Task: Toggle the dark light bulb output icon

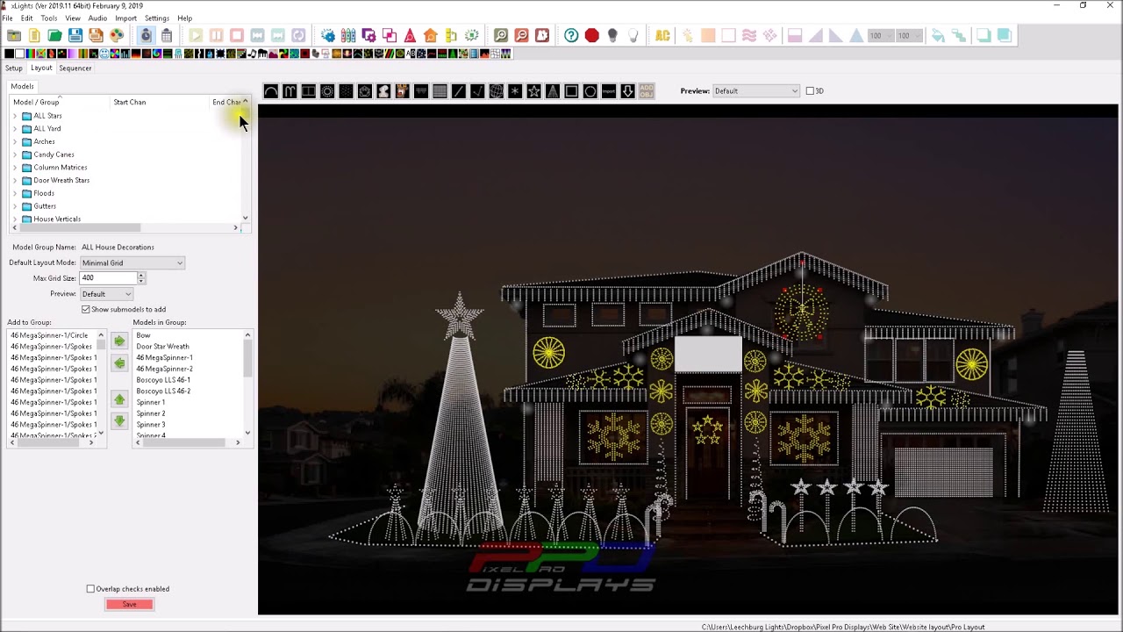Action: click(x=612, y=36)
